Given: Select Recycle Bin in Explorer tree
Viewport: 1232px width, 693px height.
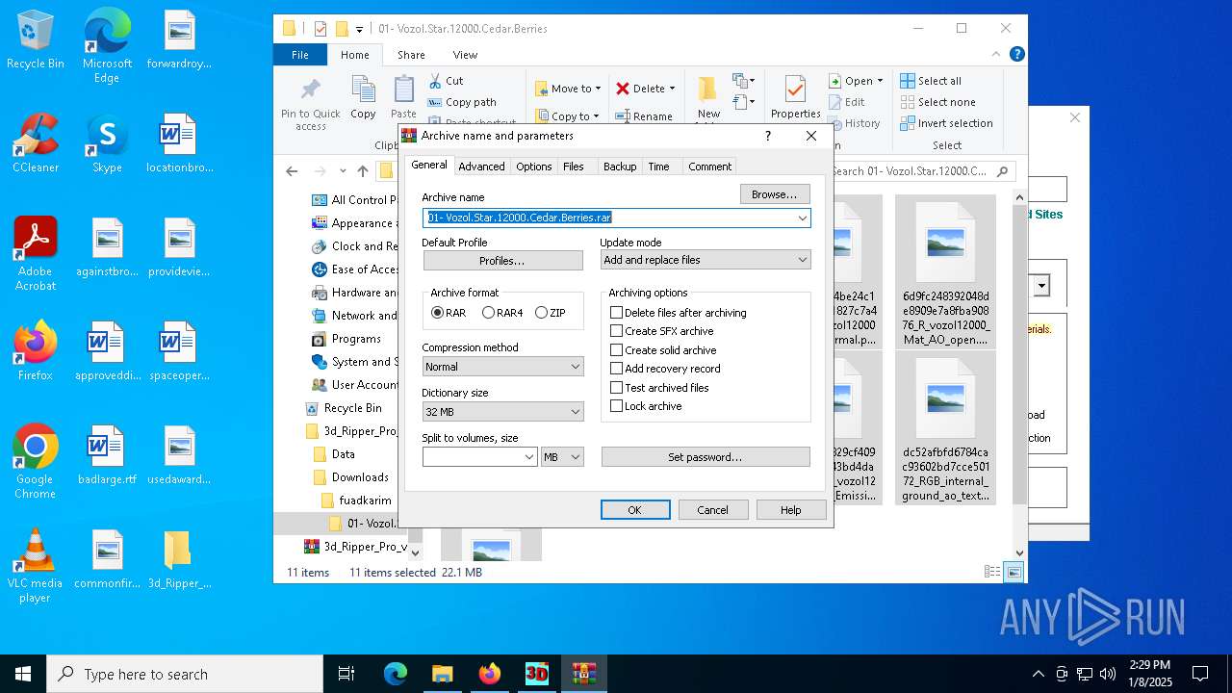Looking at the screenshot, I should click(352, 408).
